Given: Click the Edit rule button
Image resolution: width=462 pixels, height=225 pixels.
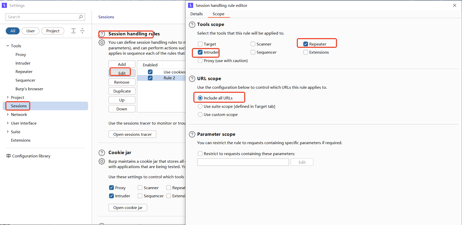Looking at the screenshot, I should tap(122, 73).
